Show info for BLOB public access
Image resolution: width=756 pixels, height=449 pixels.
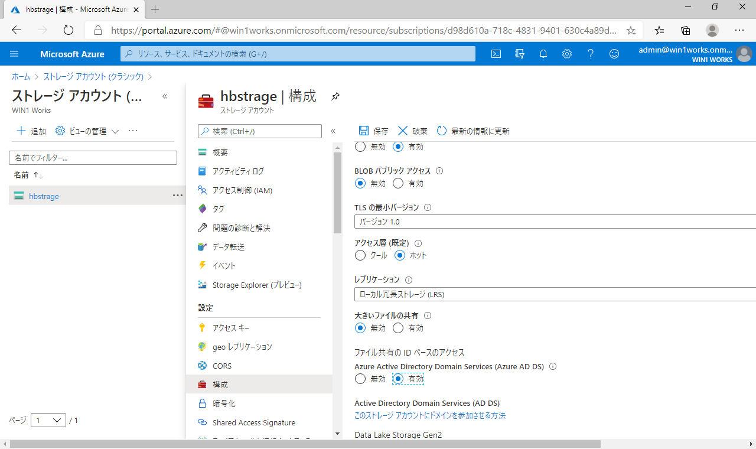coord(439,171)
